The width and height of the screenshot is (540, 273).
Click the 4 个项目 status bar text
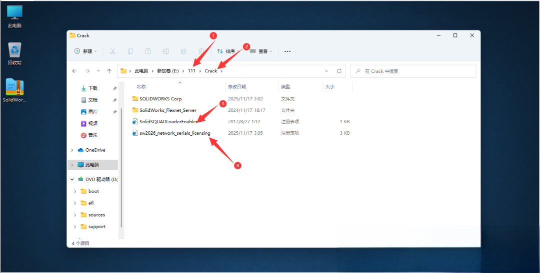point(80,244)
